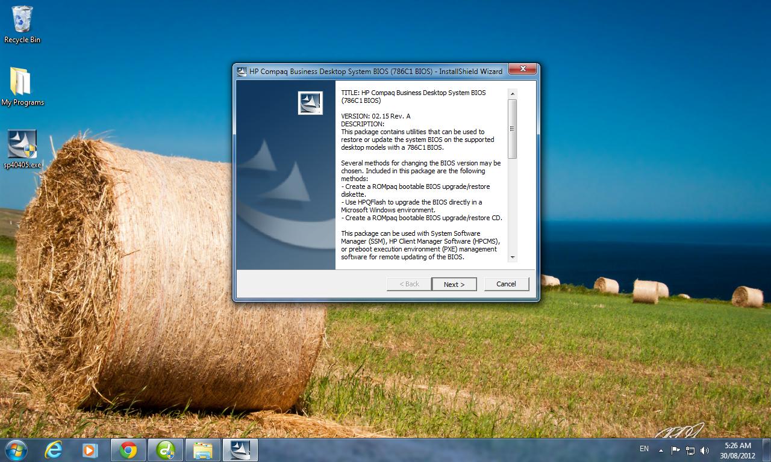The height and width of the screenshot is (462, 771).
Task: Open the Windows Start menu
Action: coord(15,449)
